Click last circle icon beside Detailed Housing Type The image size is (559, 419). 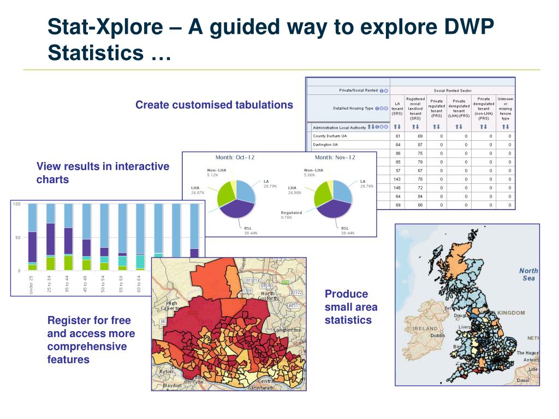pos(386,109)
